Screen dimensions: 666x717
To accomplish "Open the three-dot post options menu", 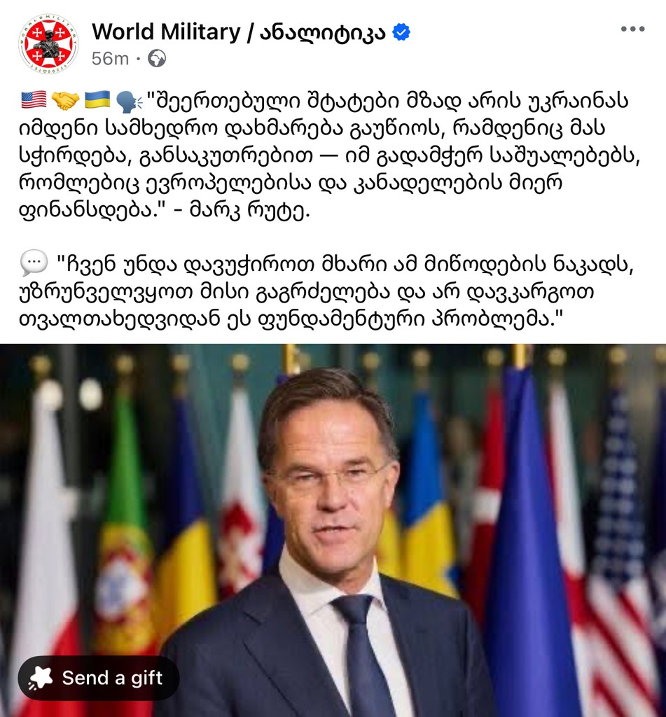I will click(632, 29).
